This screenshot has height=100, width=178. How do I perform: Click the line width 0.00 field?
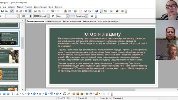25,16
